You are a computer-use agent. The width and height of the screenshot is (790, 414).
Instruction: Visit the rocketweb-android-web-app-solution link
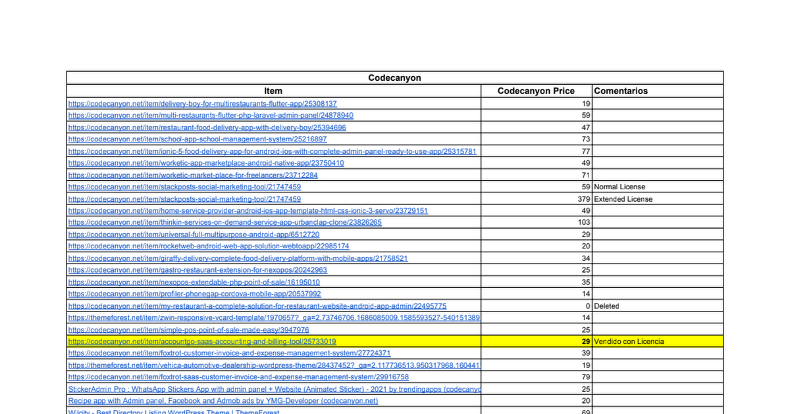tap(209, 246)
